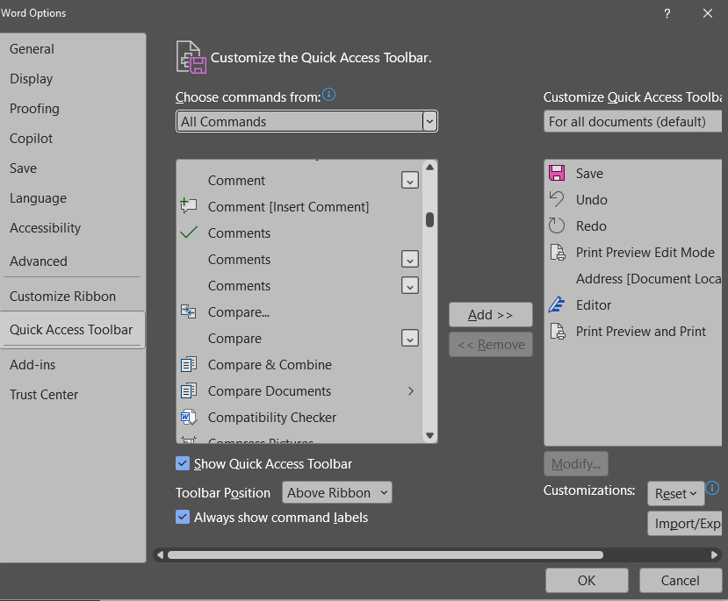Close the Word Options dialog
The width and height of the screenshot is (728, 601).
coord(708,13)
